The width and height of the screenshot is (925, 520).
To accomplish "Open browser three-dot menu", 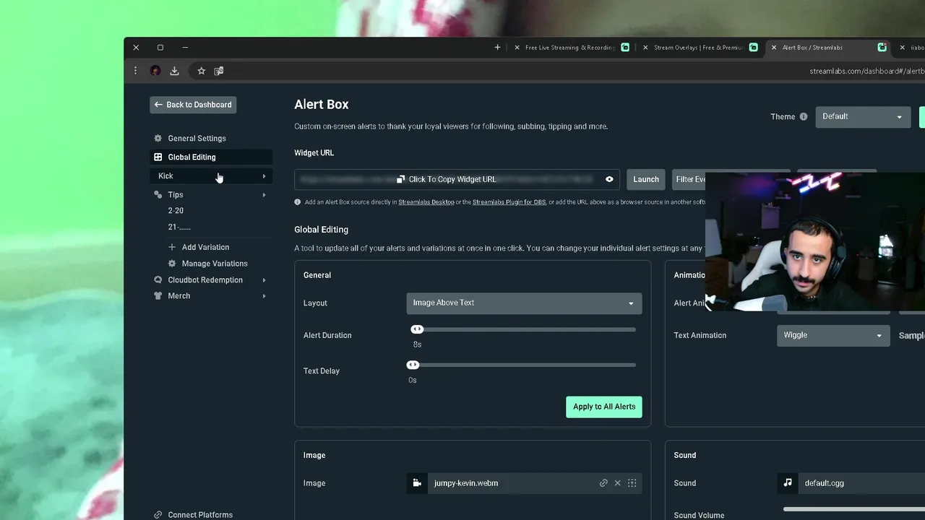I will (x=135, y=71).
